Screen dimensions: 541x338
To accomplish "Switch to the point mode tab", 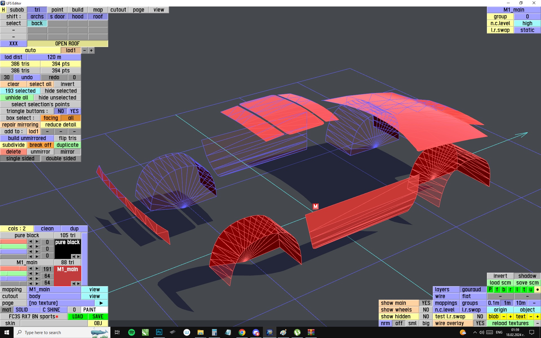I will 57,10.
